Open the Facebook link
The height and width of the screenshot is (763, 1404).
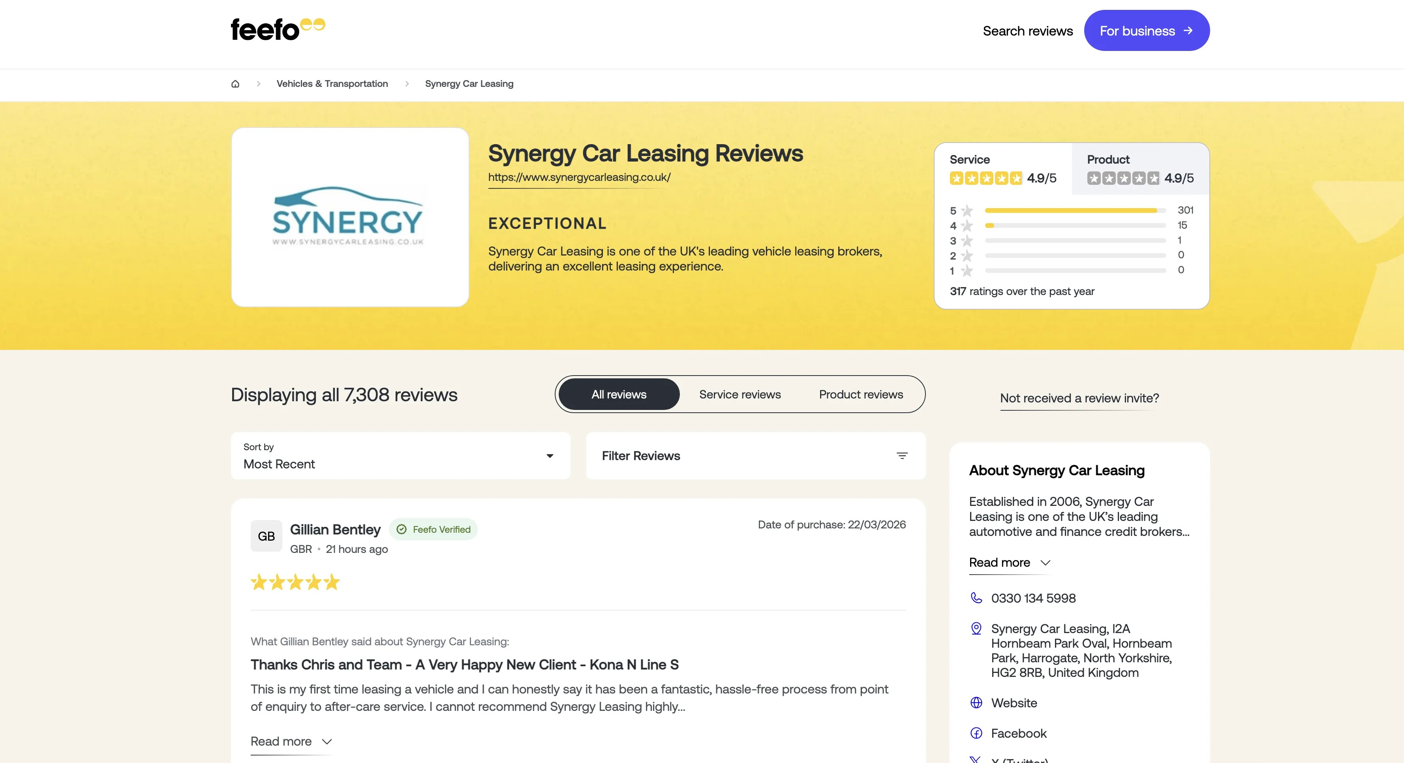tap(1019, 733)
